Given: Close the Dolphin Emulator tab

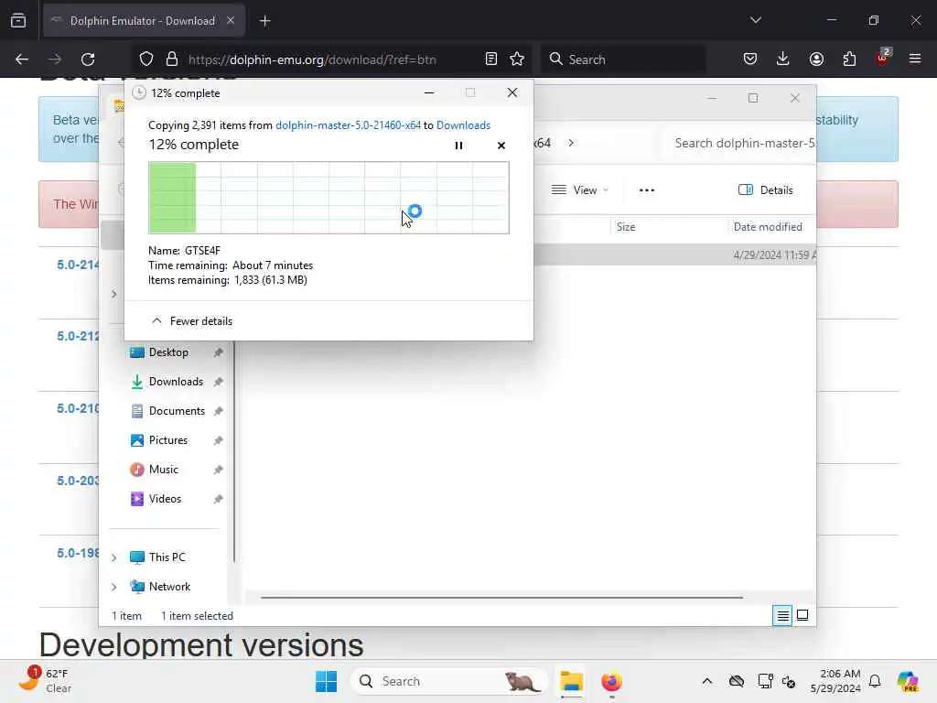Looking at the screenshot, I should pyautogui.click(x=230, y=21).
